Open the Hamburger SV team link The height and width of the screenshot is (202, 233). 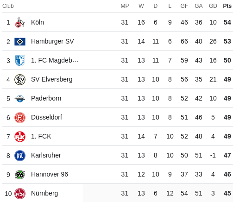click(x=52, y=41)
